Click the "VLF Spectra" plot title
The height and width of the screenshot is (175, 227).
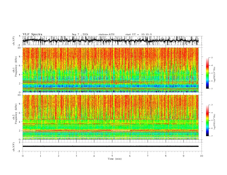[32, 34]
